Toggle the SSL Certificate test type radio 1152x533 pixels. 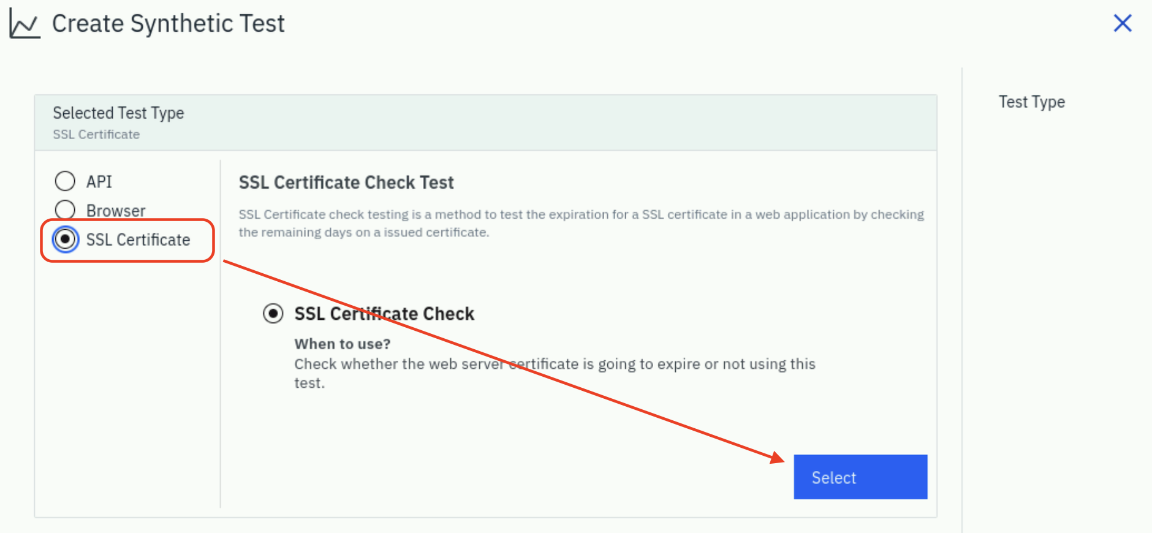(65, 239)
